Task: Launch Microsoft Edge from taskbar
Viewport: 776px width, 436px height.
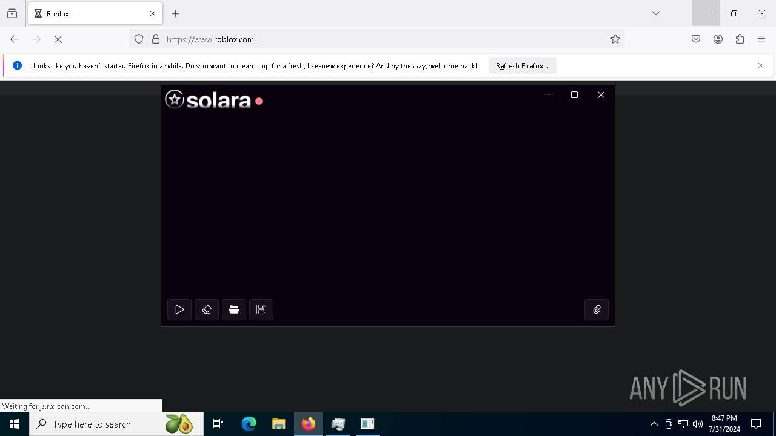Action: point(249,424)
